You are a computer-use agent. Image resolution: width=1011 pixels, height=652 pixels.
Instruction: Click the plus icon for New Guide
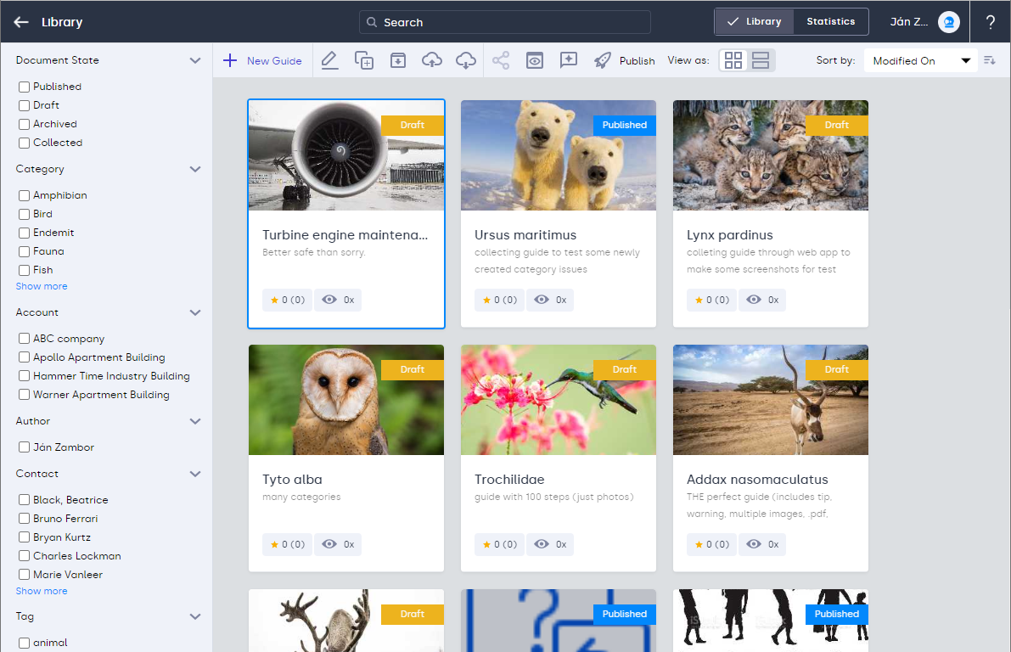[229, 60]
